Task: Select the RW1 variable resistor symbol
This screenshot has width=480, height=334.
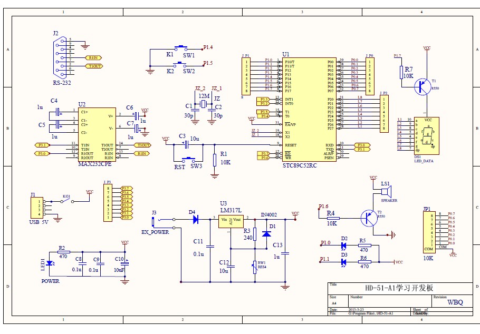Action: pyautogui.click(x=255, y=267)
